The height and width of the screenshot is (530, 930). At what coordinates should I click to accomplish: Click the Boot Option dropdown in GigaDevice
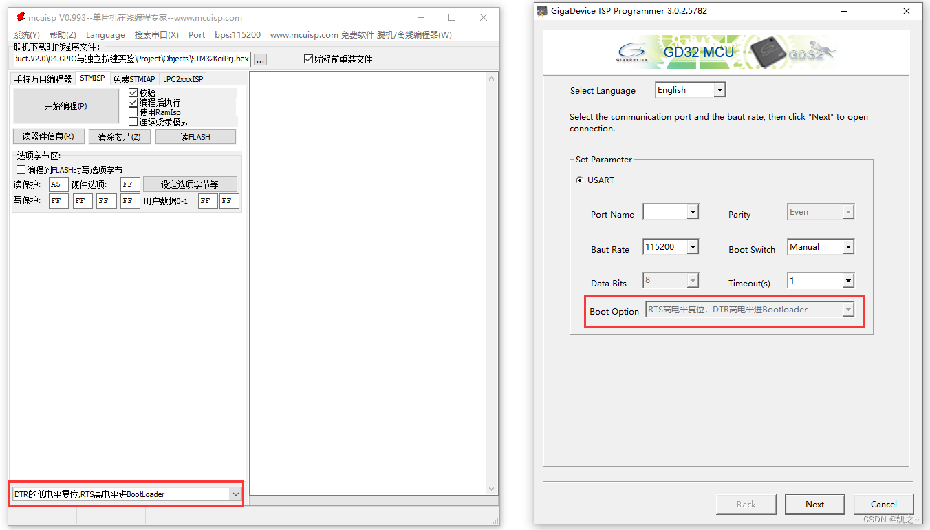tap(750, 310)
